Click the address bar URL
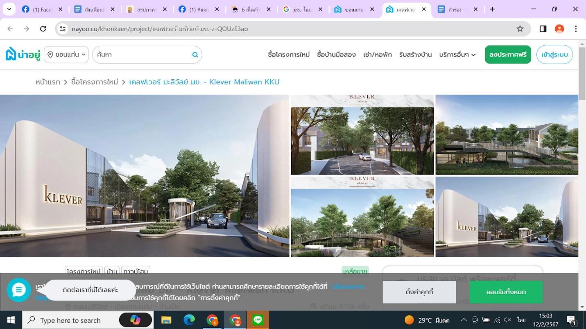Screen dimensions: 586x329 [160, 29]
